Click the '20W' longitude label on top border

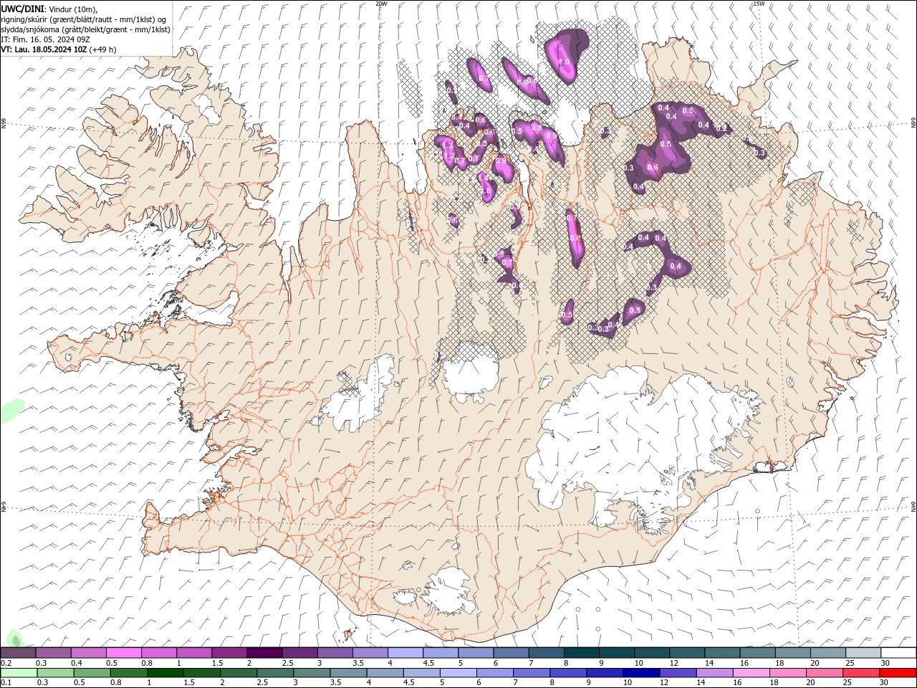pos(381,4)
